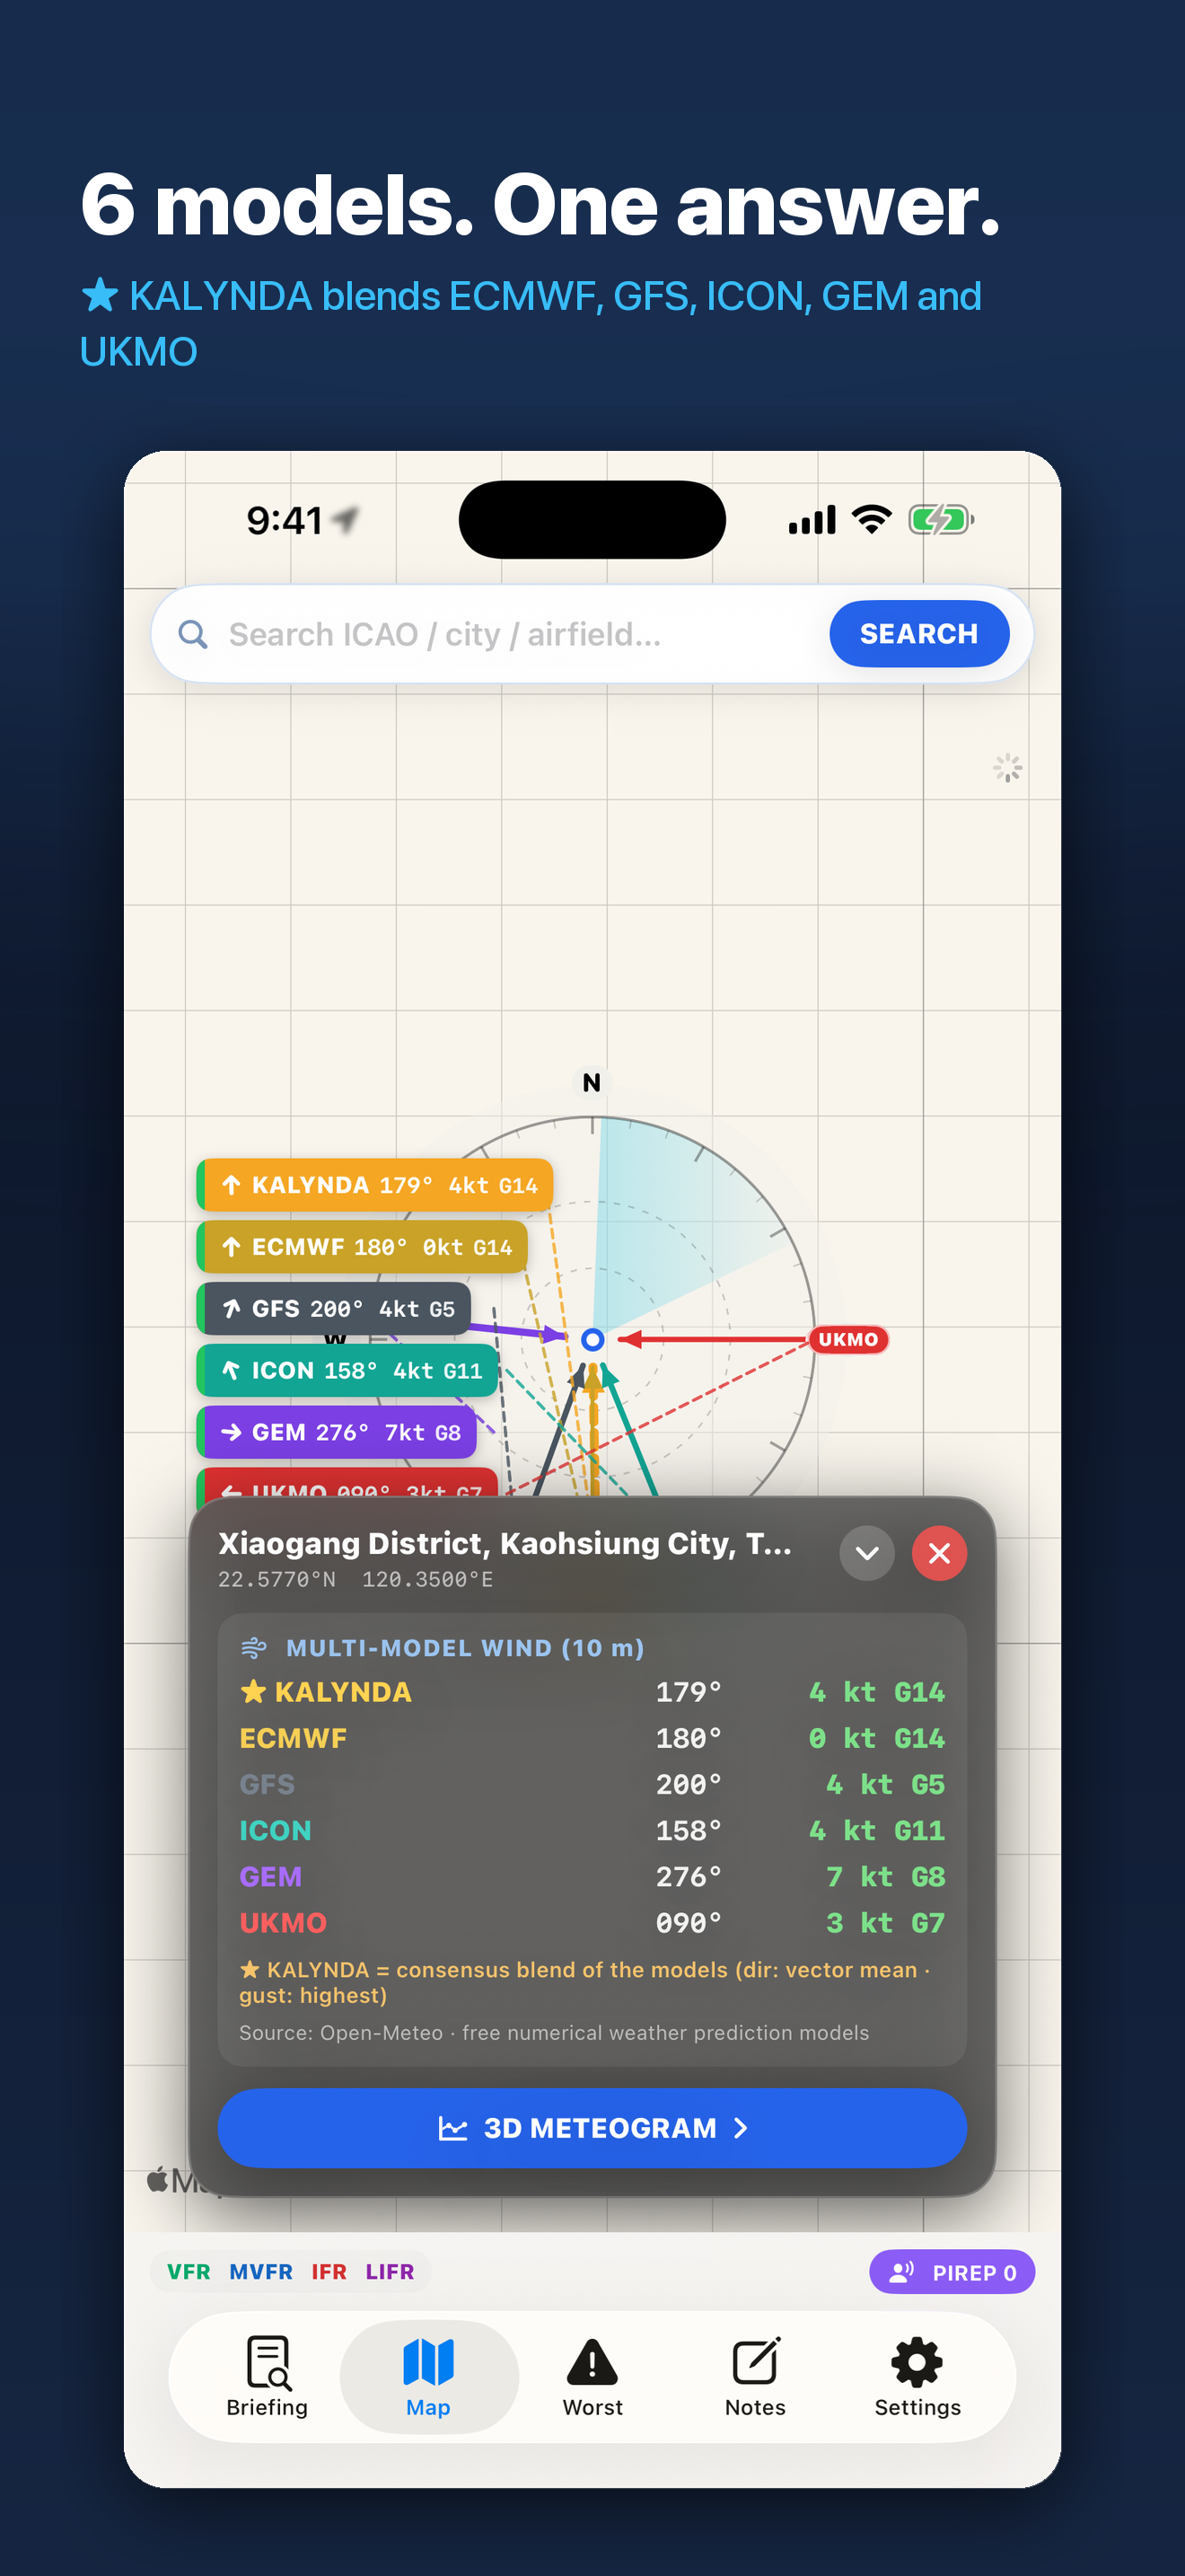Click the 179° direction value
The image size is (1185, 2576).
[x=688, y=1692]
